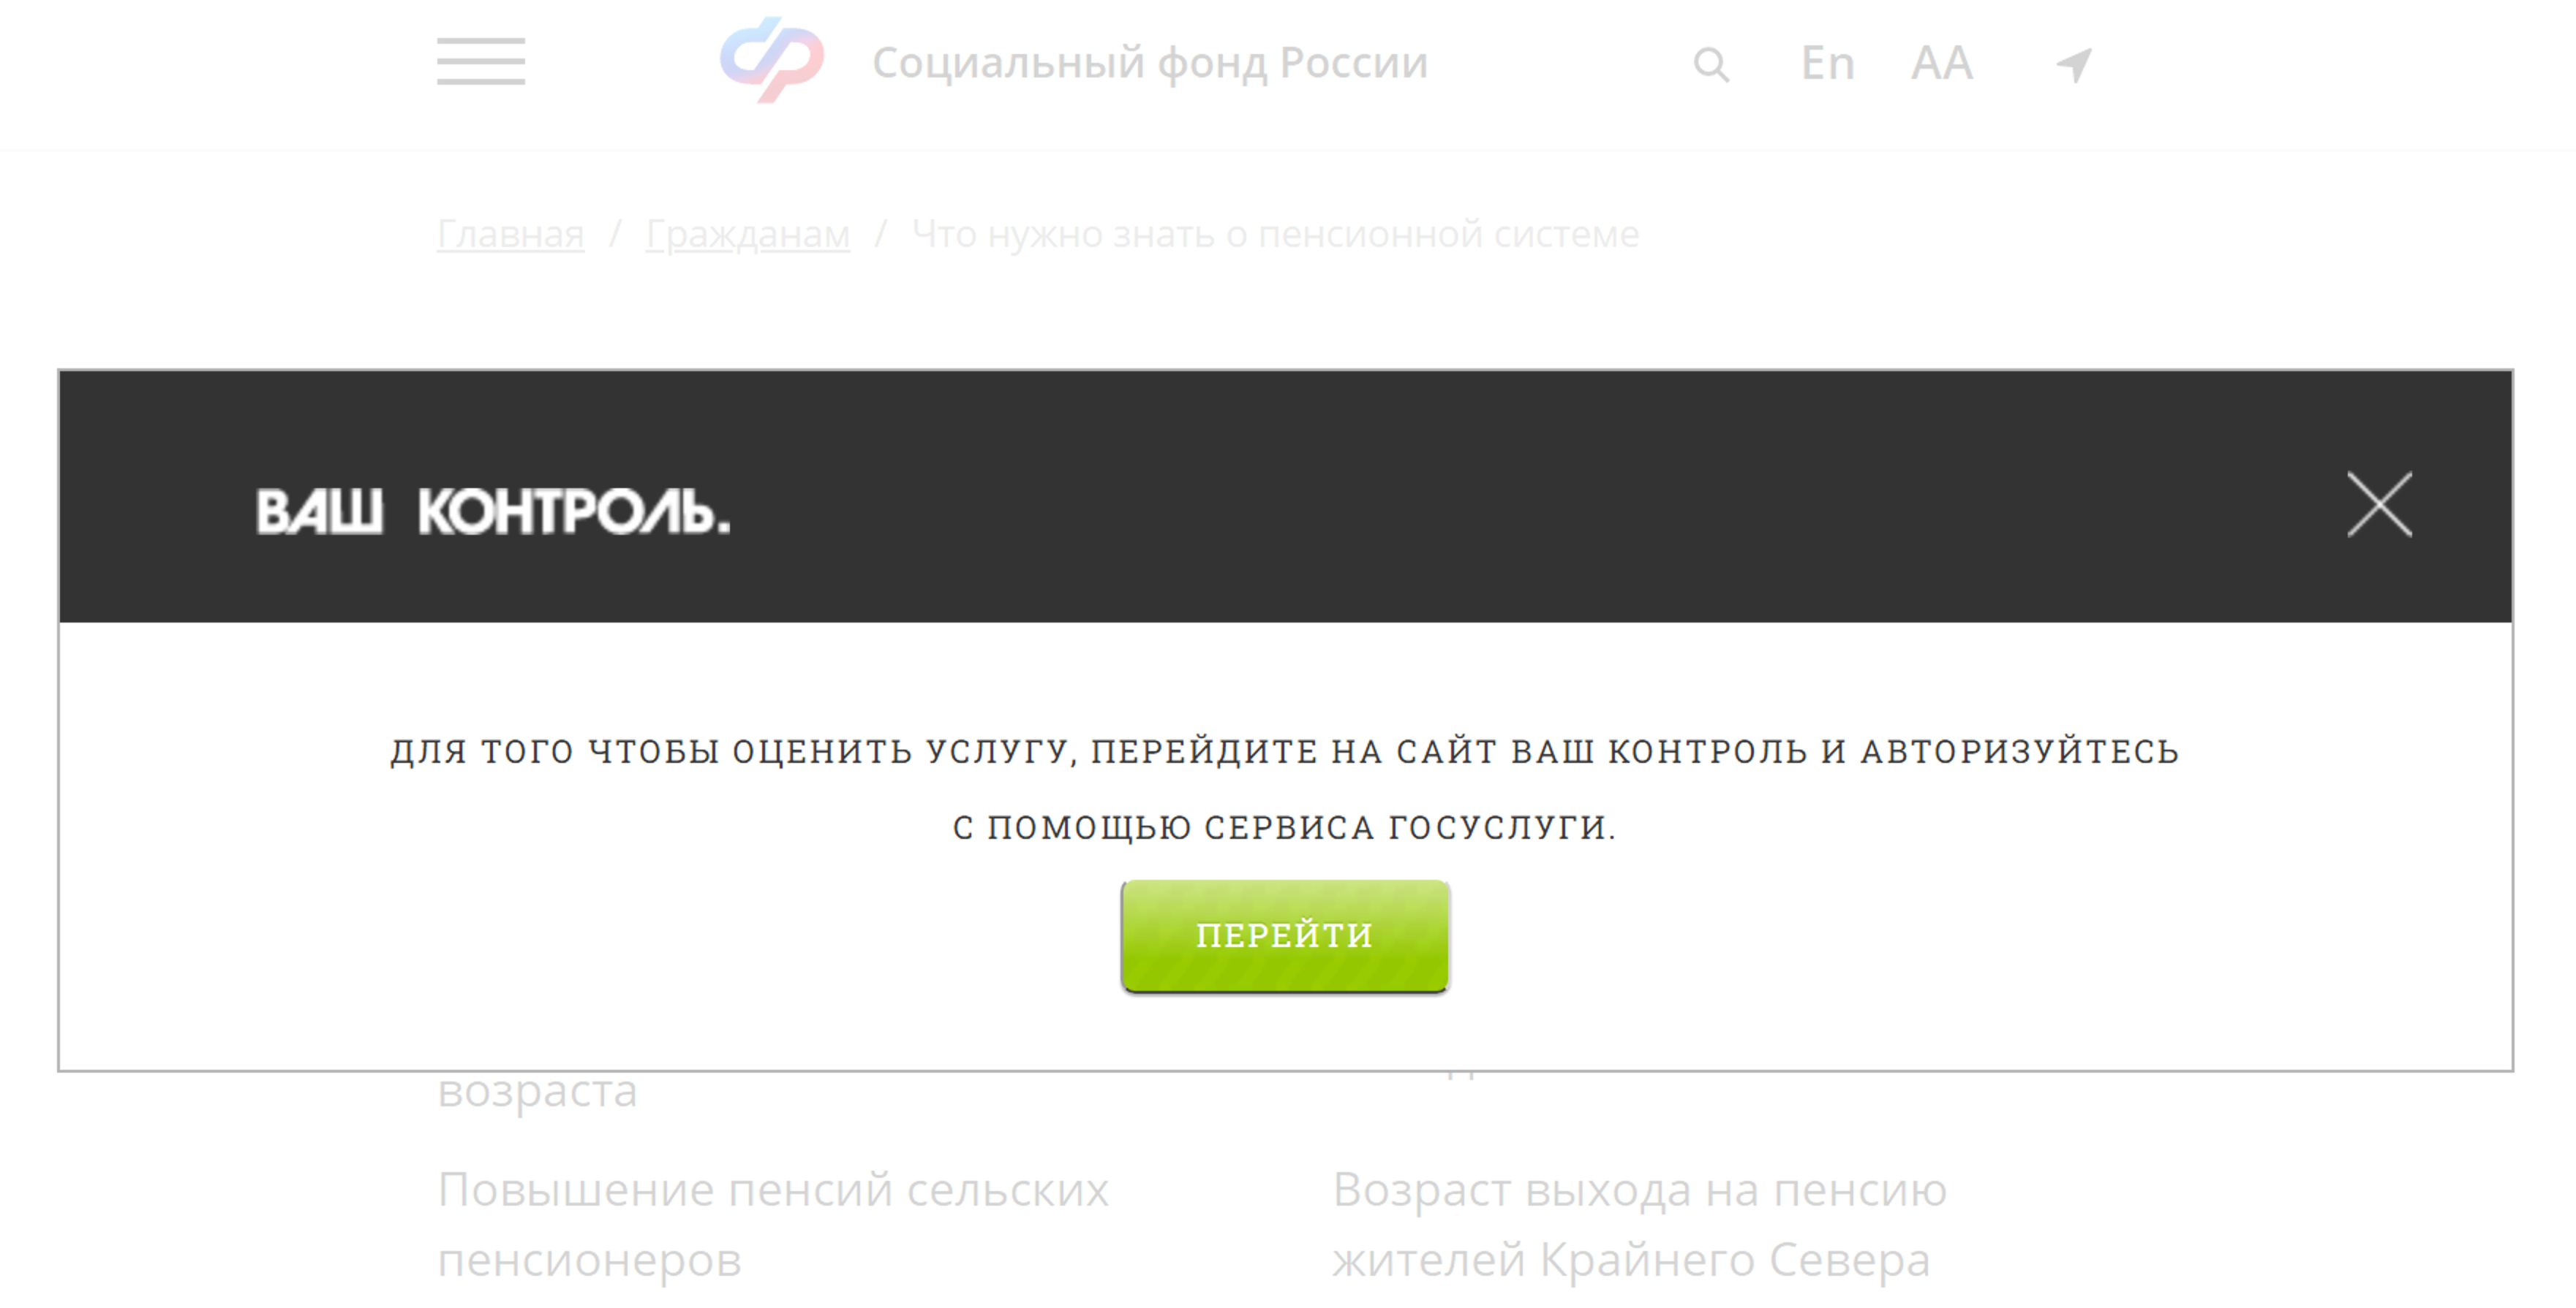
Task: Close the Ваш контроль dialog with X
Action: point(2379,505)
